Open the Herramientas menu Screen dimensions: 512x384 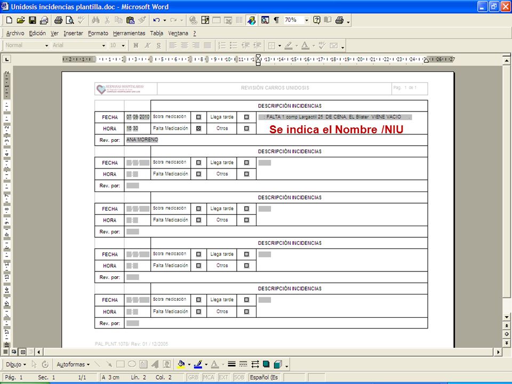129,33
